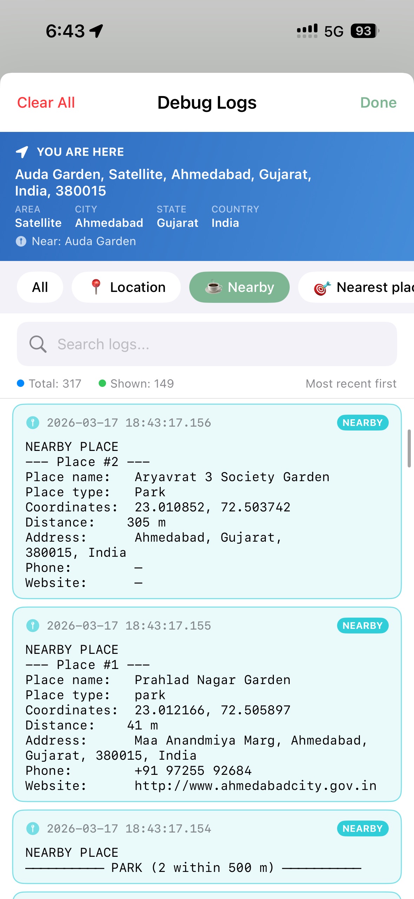Open the ahmedabadcity.gov.in website link
Image resolution: width=414 pixels, height=899 pixels.
pos(255,786)
